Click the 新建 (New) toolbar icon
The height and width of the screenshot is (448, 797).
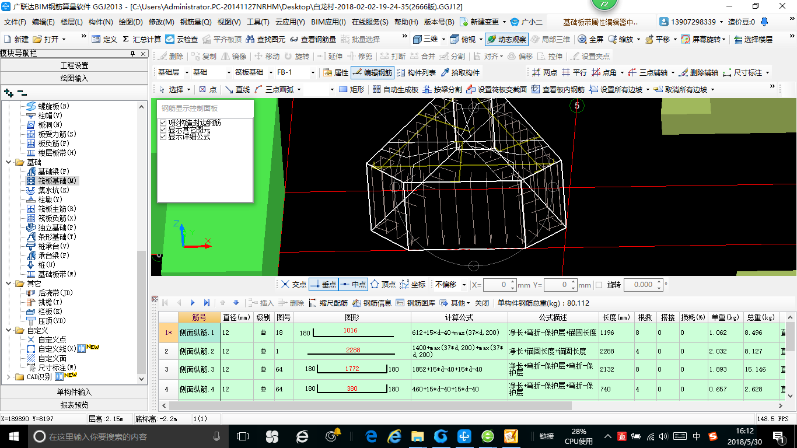pyautogui.click(x=16, y=39)
